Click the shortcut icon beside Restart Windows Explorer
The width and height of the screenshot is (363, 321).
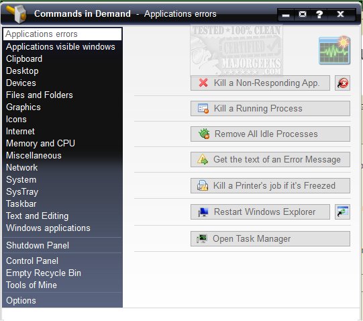pyautogui.click(x=342, y=212)
